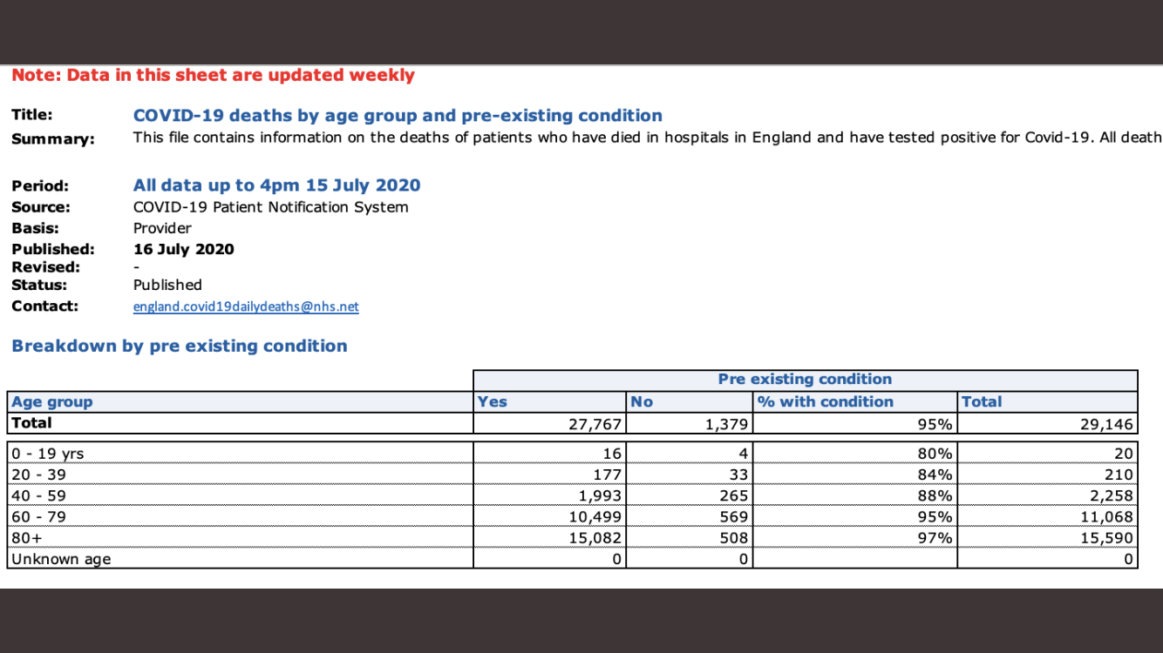Select 'COVID-19 Patient Notification System' source text
The height and width of the screenshot is (653, 1163).
[270, 207]
